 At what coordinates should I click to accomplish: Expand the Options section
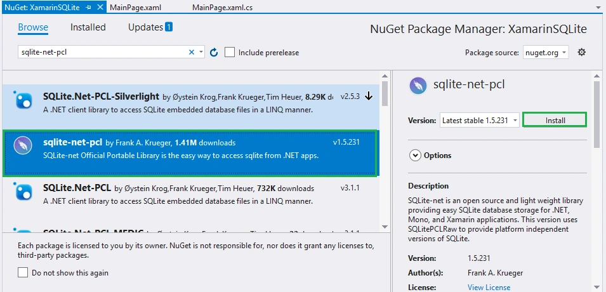[415, 156]
